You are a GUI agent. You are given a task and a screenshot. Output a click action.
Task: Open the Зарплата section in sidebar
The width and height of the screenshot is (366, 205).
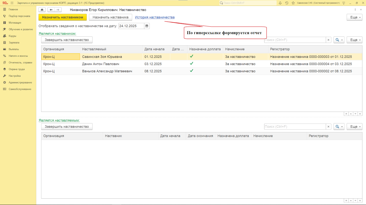14,43
